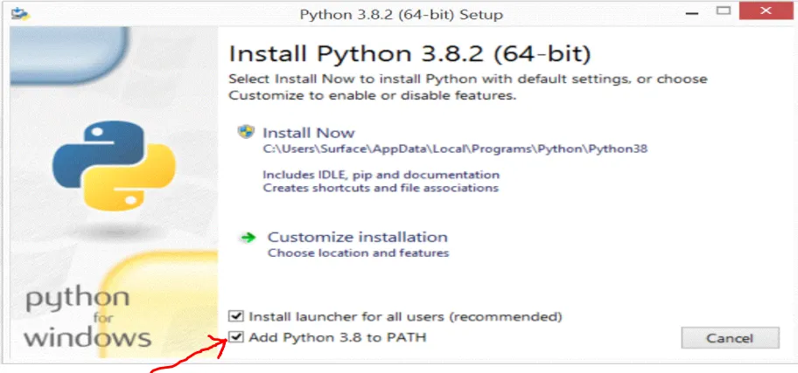Click 'Includes IDLE, pip and documentation' text
This screenshot has width=798, height=373.
(x=381, y=175)
